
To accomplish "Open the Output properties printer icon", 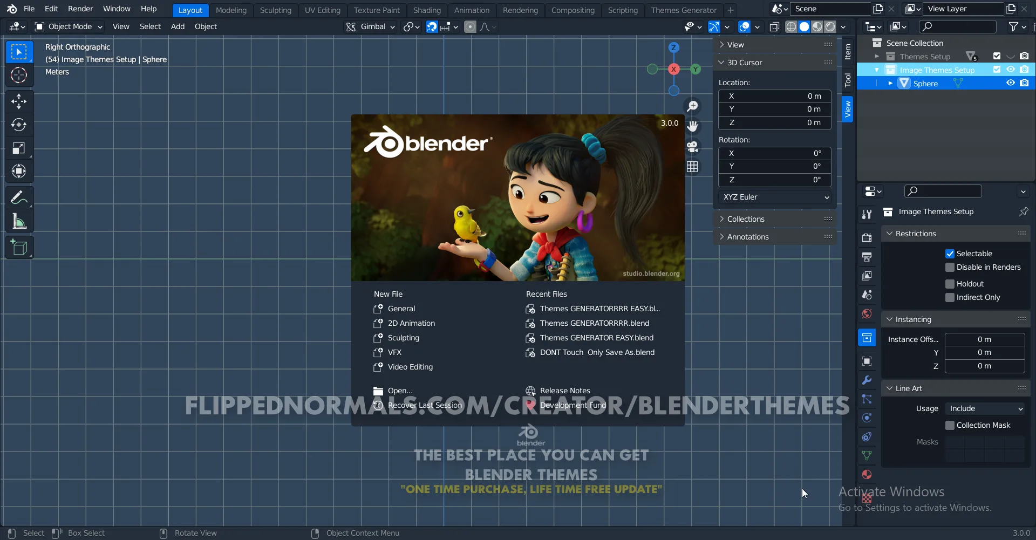I will coord(867,257).
